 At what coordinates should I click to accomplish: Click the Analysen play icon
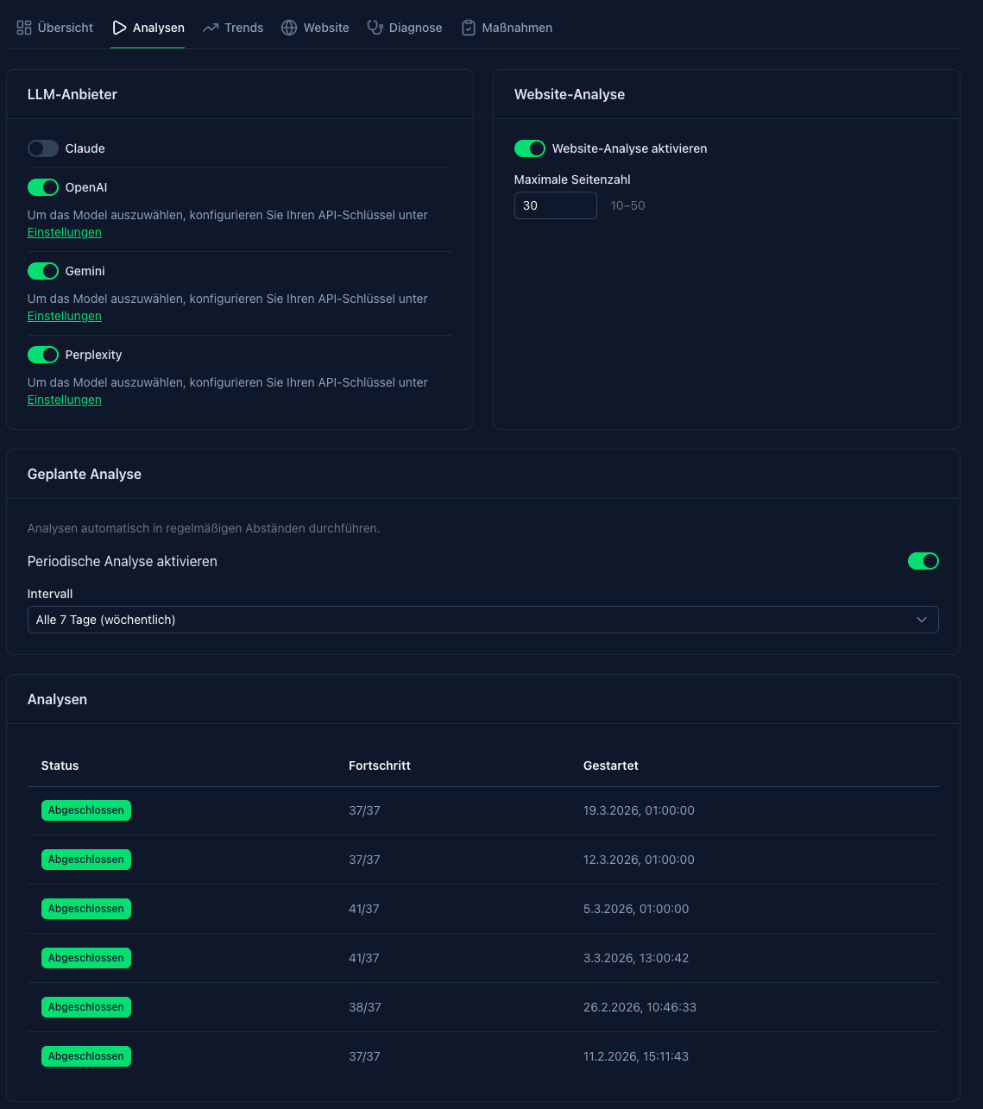pyautogui.click(x=119, y=28)
